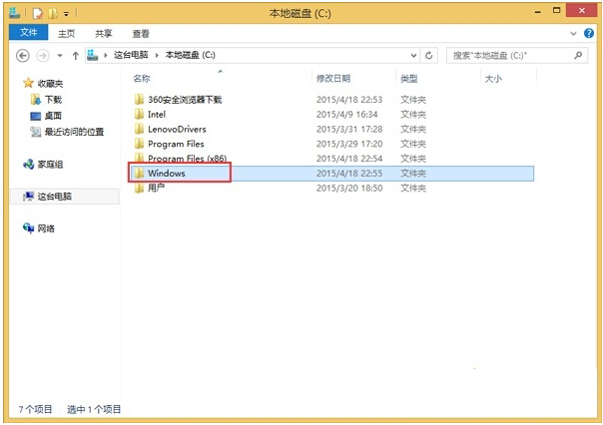Refresh the current folder view
603x425 pixels.
[429, 56]
